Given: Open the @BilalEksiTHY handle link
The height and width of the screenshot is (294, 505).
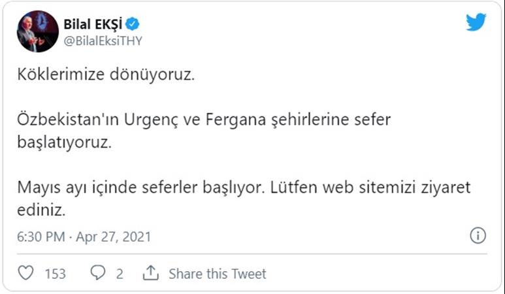Looking at the screenshot, I should coord(103,41).
